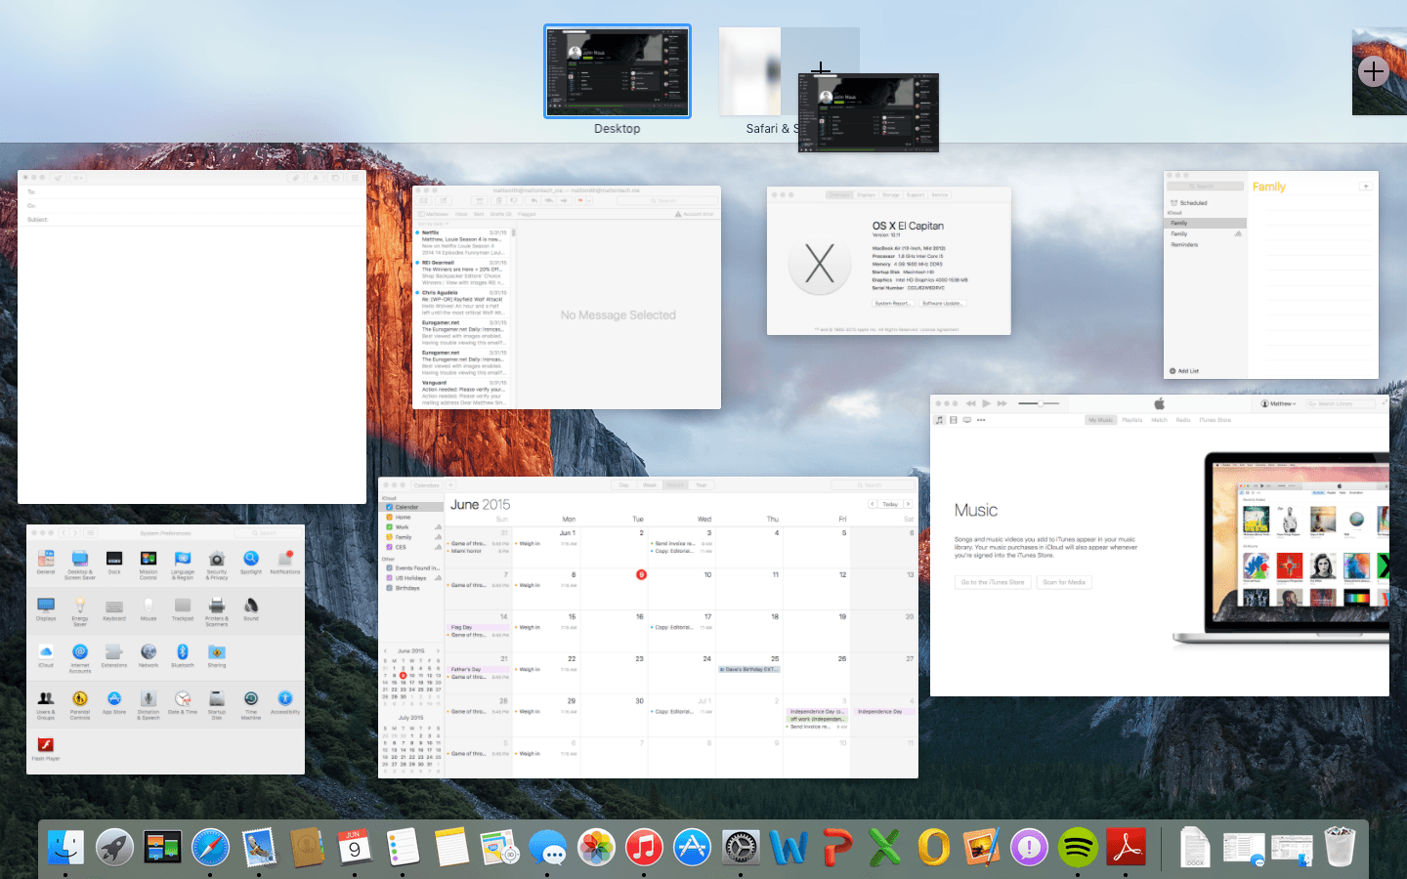Open the iCloud preference pane
Screen dimensions: 1407x879
46,654
